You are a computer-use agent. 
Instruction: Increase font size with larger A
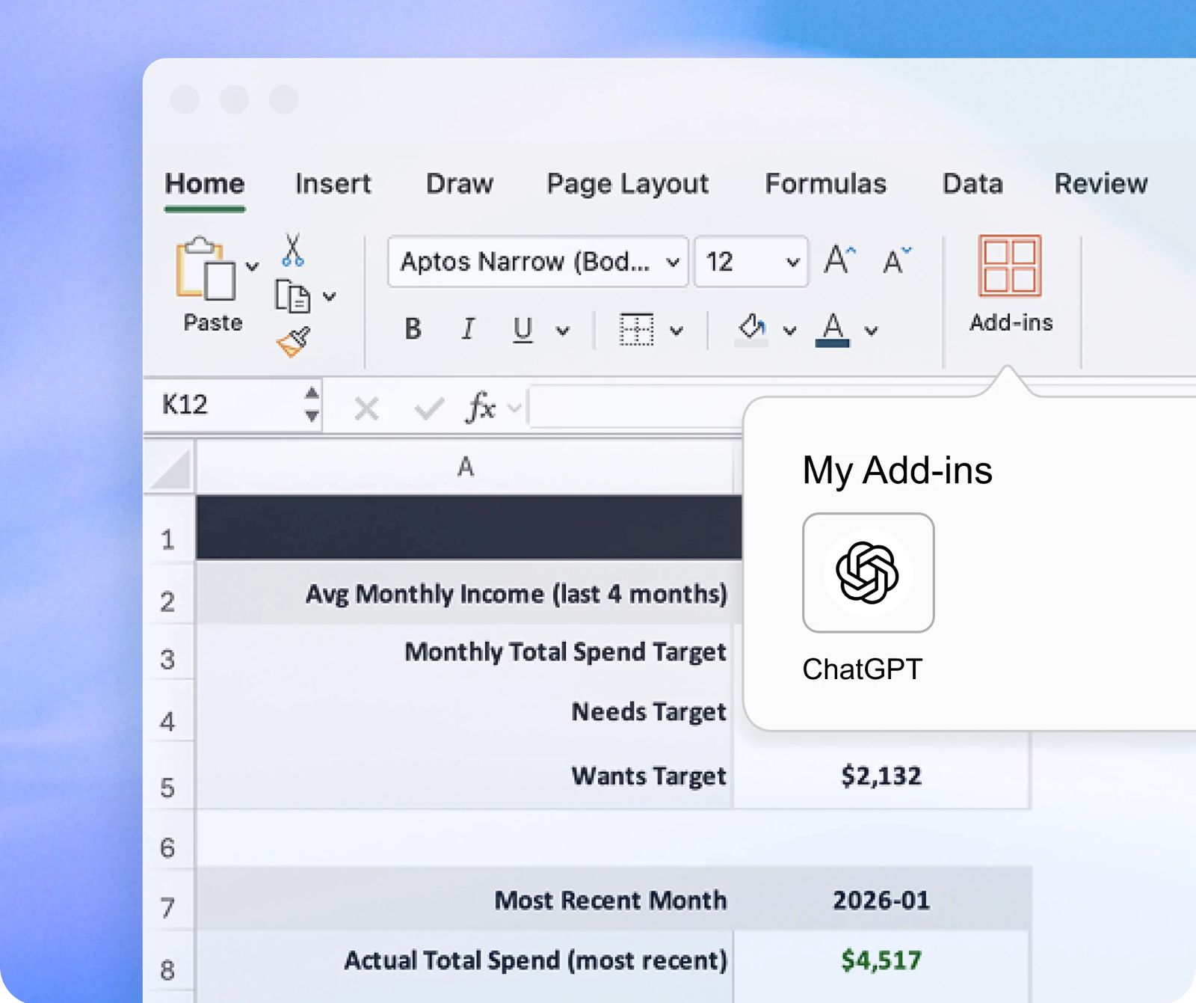point(839,261)
